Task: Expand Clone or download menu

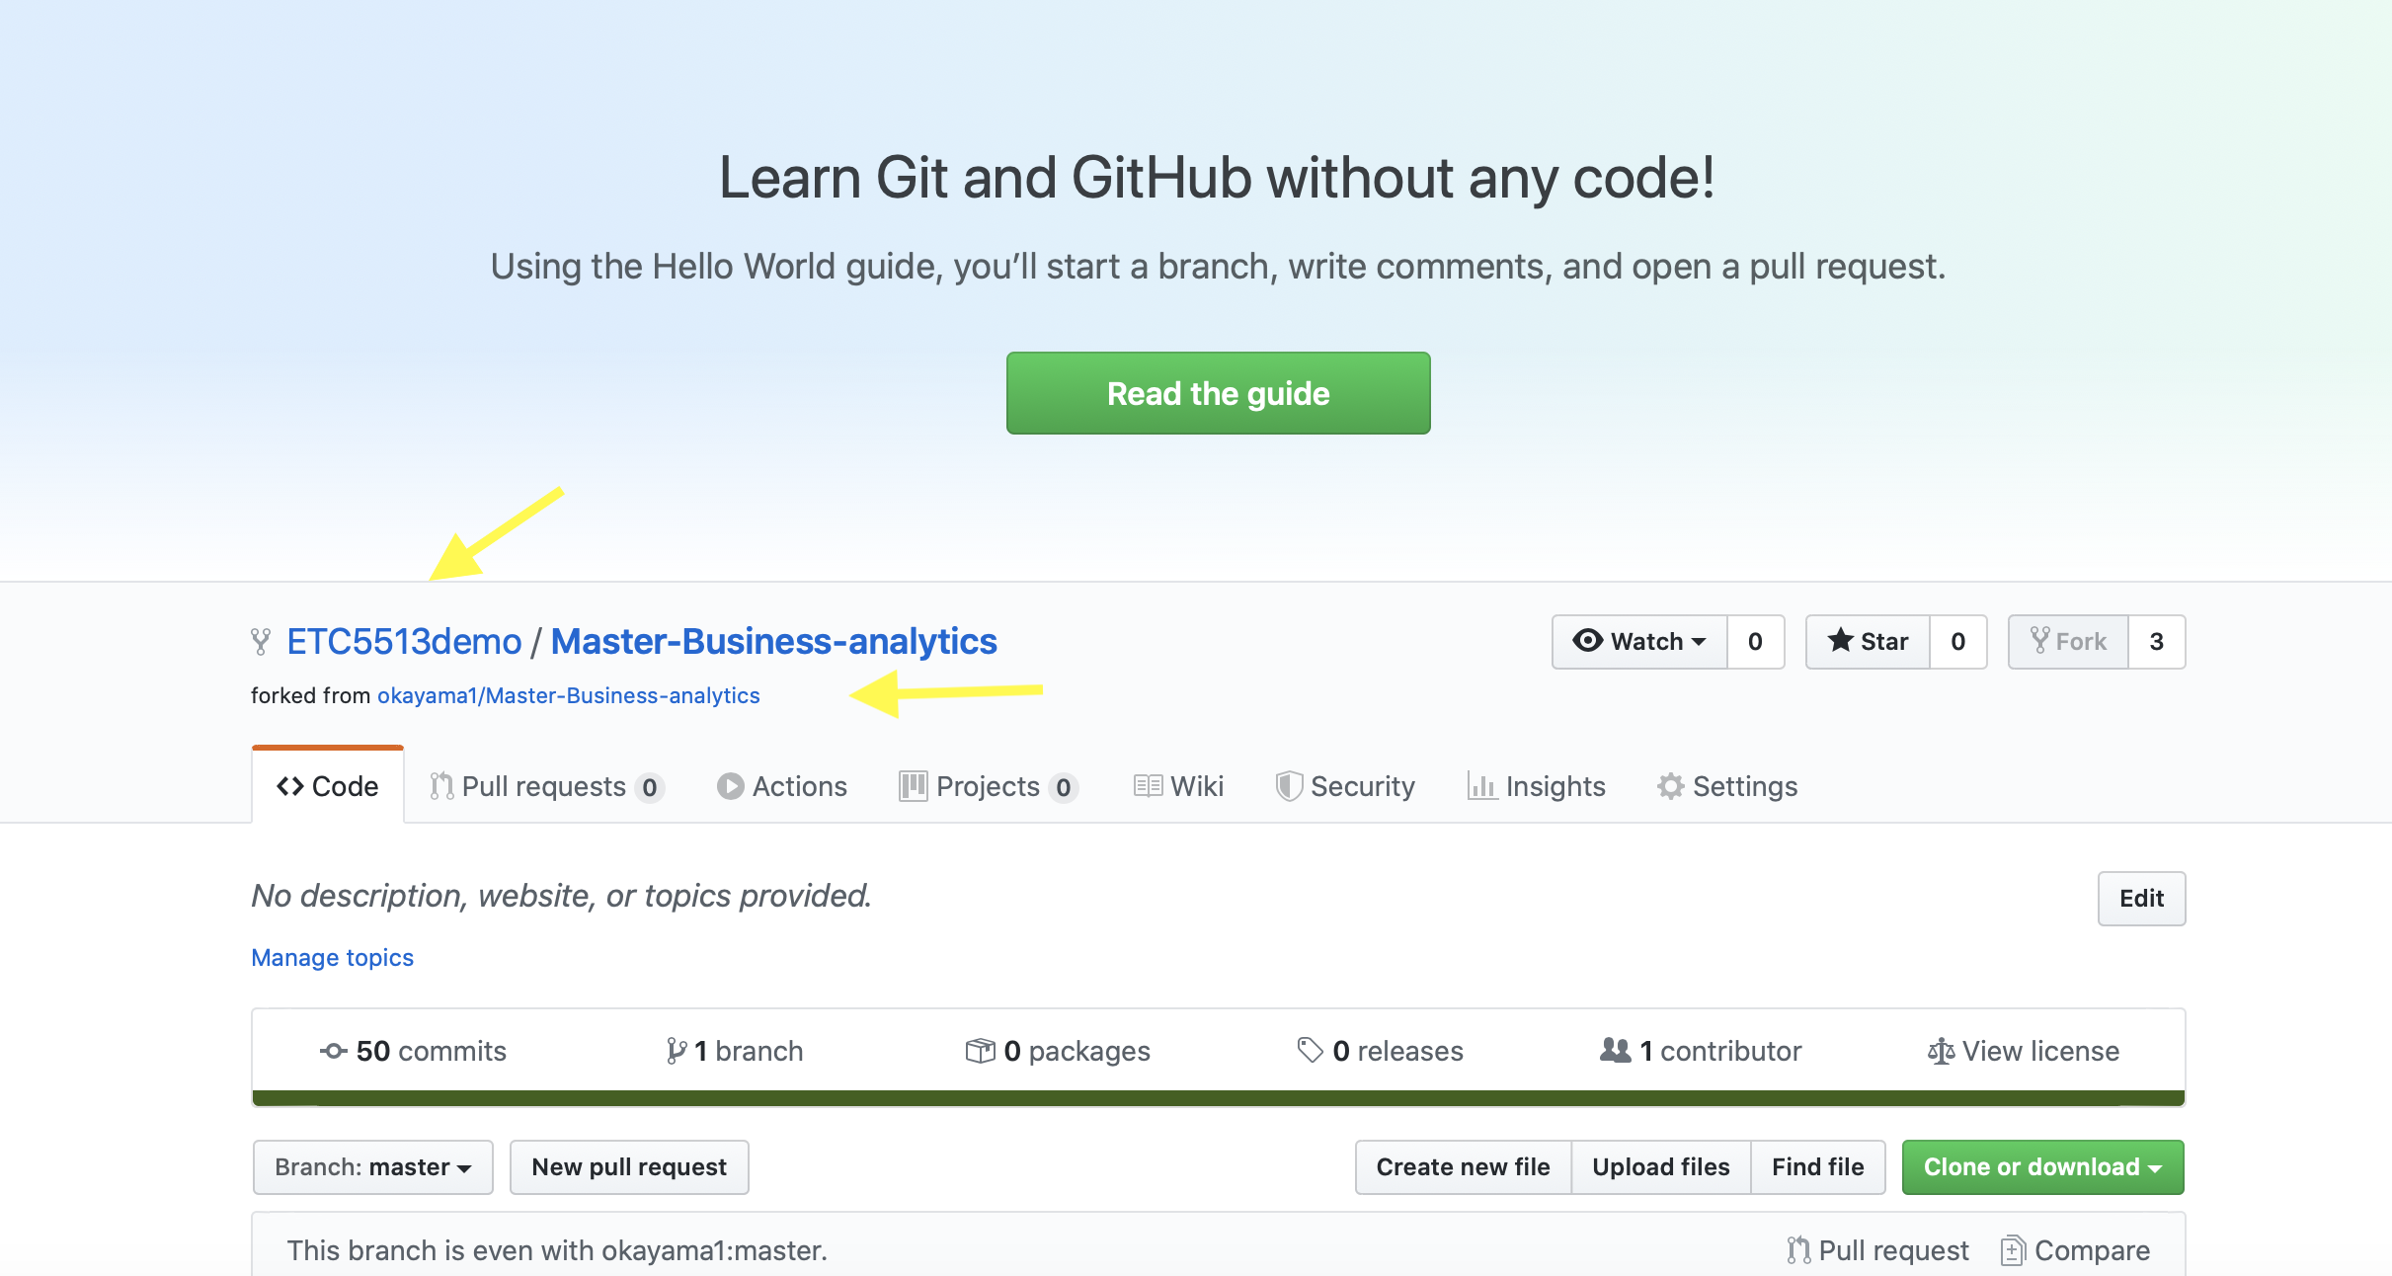Action: (2042, 1167)
